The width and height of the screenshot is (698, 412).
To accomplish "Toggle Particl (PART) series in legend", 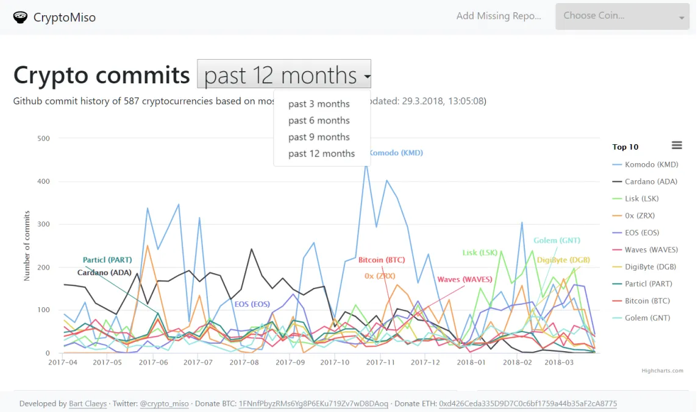I will [x=642, y=284].
